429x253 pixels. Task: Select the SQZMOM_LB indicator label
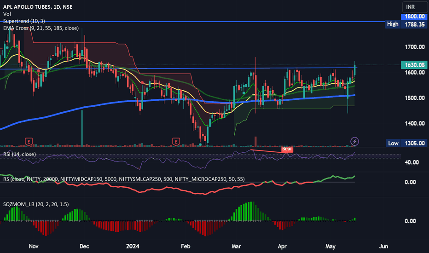click(x=36, y=204)
